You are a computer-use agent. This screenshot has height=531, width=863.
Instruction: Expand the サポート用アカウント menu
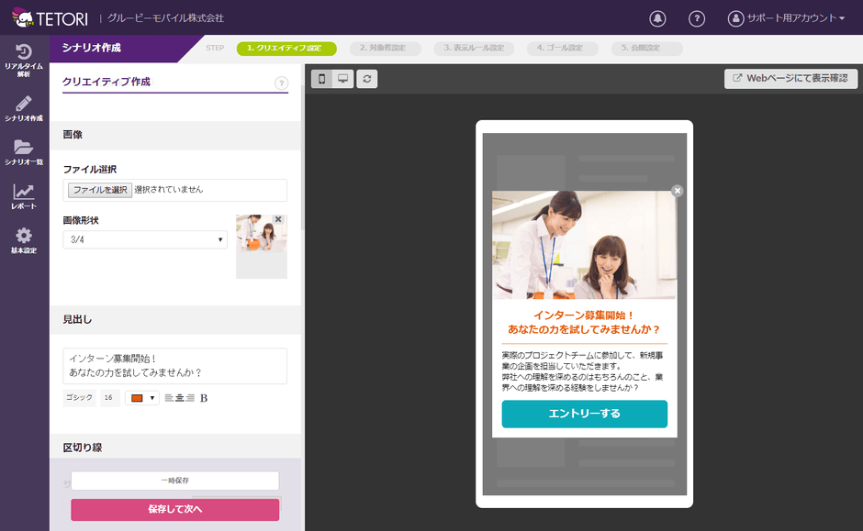coord(786,18)
